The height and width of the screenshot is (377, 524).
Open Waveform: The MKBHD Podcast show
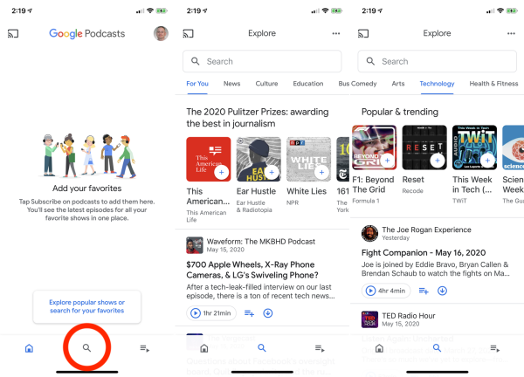[260, 242]
